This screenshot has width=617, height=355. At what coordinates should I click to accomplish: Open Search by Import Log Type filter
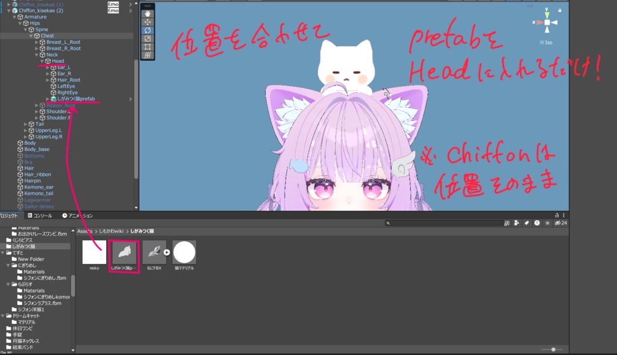tap(537, 223)
